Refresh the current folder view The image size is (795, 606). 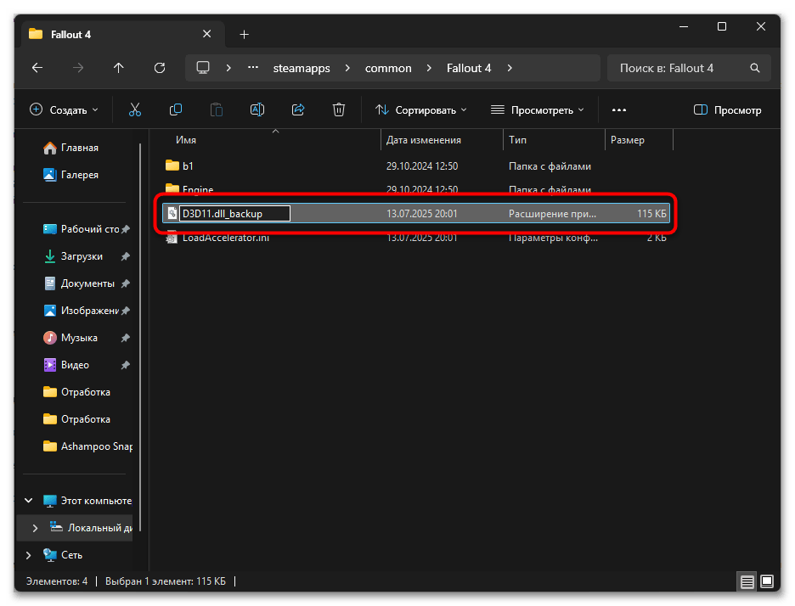coord(159,68)
